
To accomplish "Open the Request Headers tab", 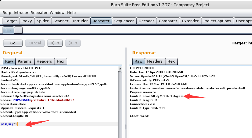I will coord(44,61).
